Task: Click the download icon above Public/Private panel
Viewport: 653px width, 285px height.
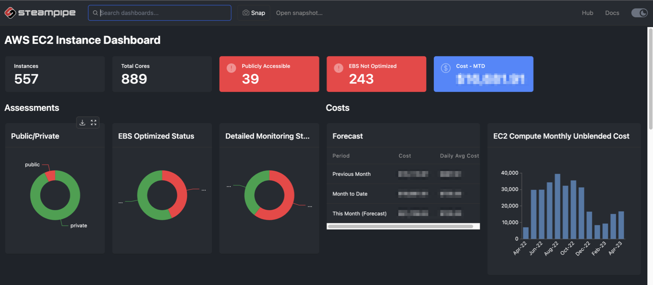Action: click(83, 123)
